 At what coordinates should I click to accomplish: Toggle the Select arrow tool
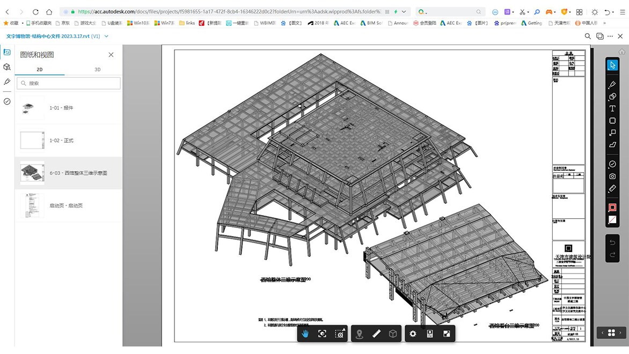(x=612, y=65)
